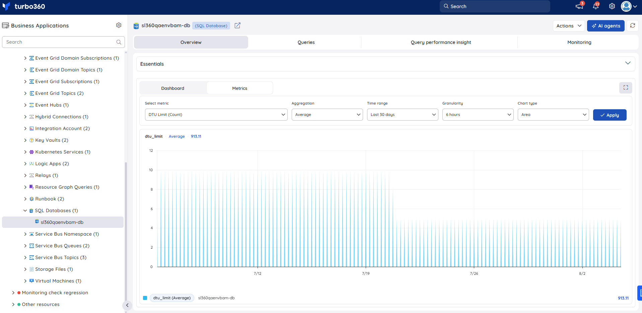Select Relays (1) tree item
642x313 pixels.
tap(47, 175)
